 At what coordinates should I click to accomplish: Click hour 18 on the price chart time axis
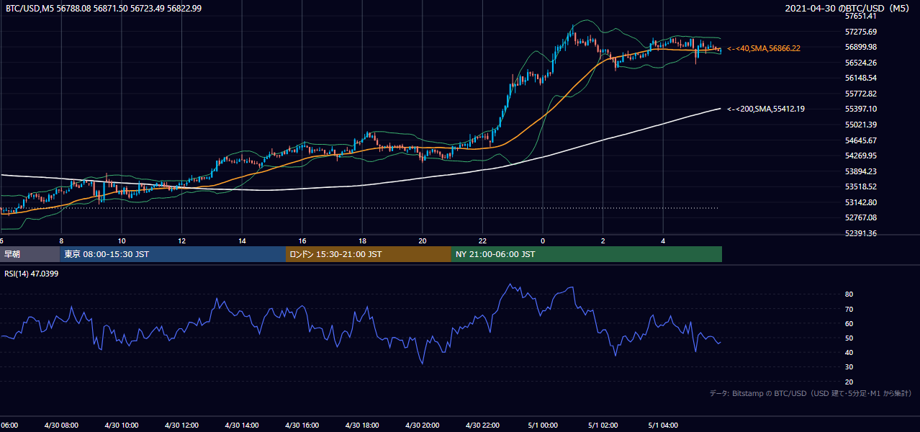[x=362, y=240]
